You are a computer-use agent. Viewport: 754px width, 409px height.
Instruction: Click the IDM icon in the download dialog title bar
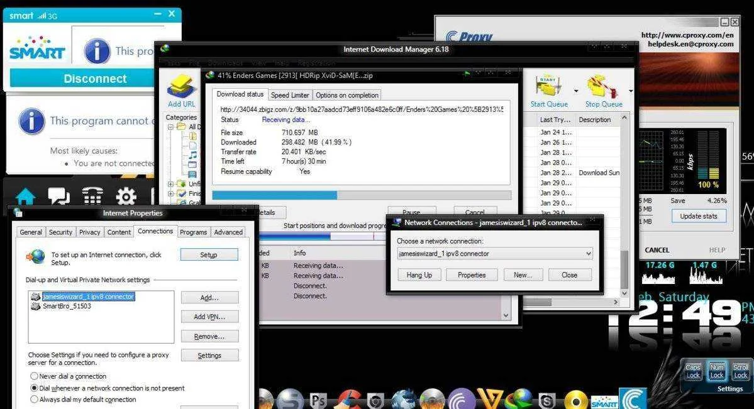209,75
